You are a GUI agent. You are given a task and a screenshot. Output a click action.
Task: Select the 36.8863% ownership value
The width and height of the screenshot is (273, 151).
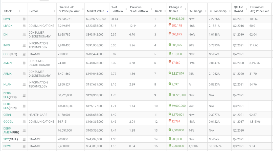coord(215,146)
